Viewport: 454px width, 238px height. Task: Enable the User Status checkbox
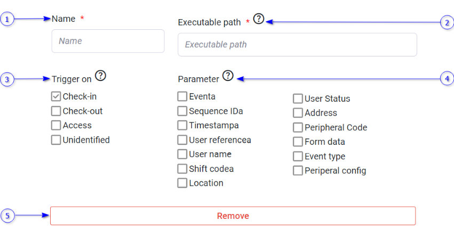298,99
